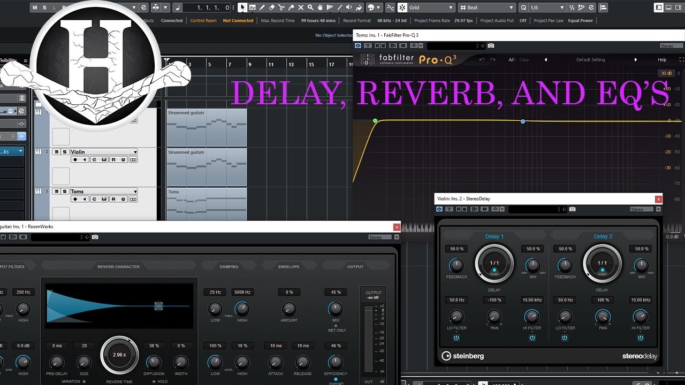Toggle Delay 1 HI FILTER power button
This screenshot has height=385, width=685.
point(532,338)
